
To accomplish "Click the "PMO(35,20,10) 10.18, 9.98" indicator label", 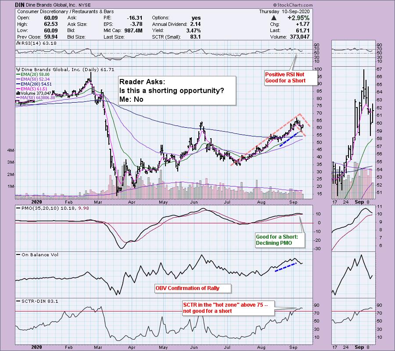I will pyautogui.click(x=55, y=208).
